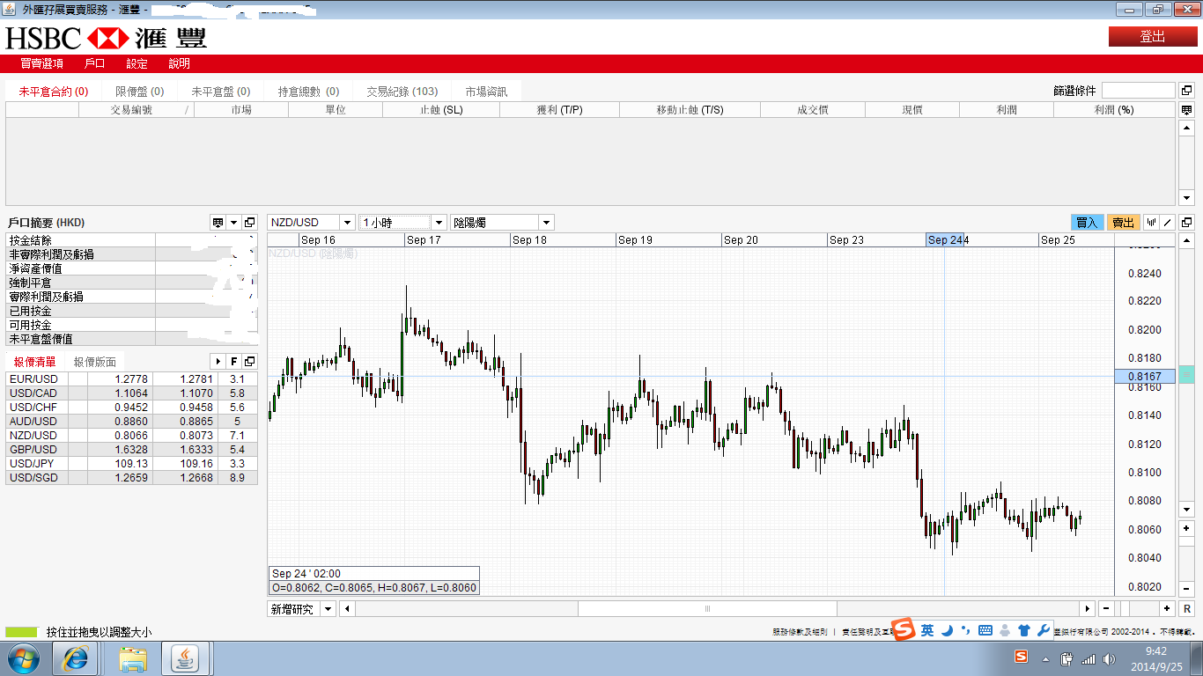The image size is (1203, 676).
Task: Open the 1小時 timeframe dropdown
Action: point(439,223)
